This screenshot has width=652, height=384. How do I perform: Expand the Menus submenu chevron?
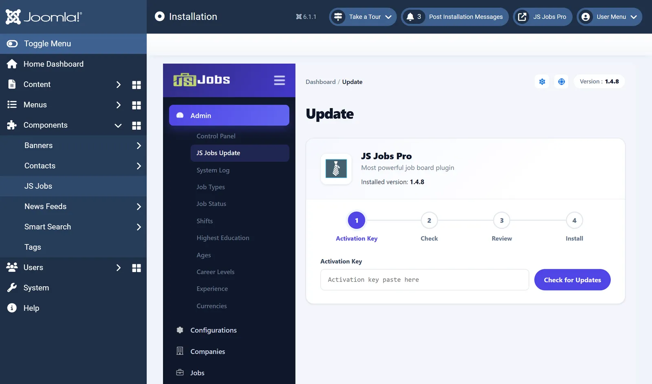pyautogui.click(x=118, y=105)
